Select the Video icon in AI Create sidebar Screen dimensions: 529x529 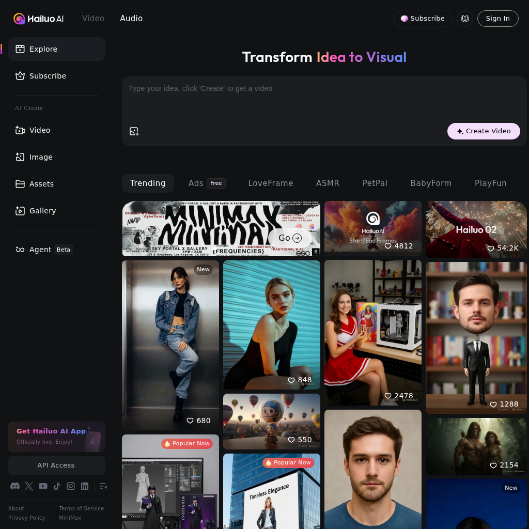20,130
